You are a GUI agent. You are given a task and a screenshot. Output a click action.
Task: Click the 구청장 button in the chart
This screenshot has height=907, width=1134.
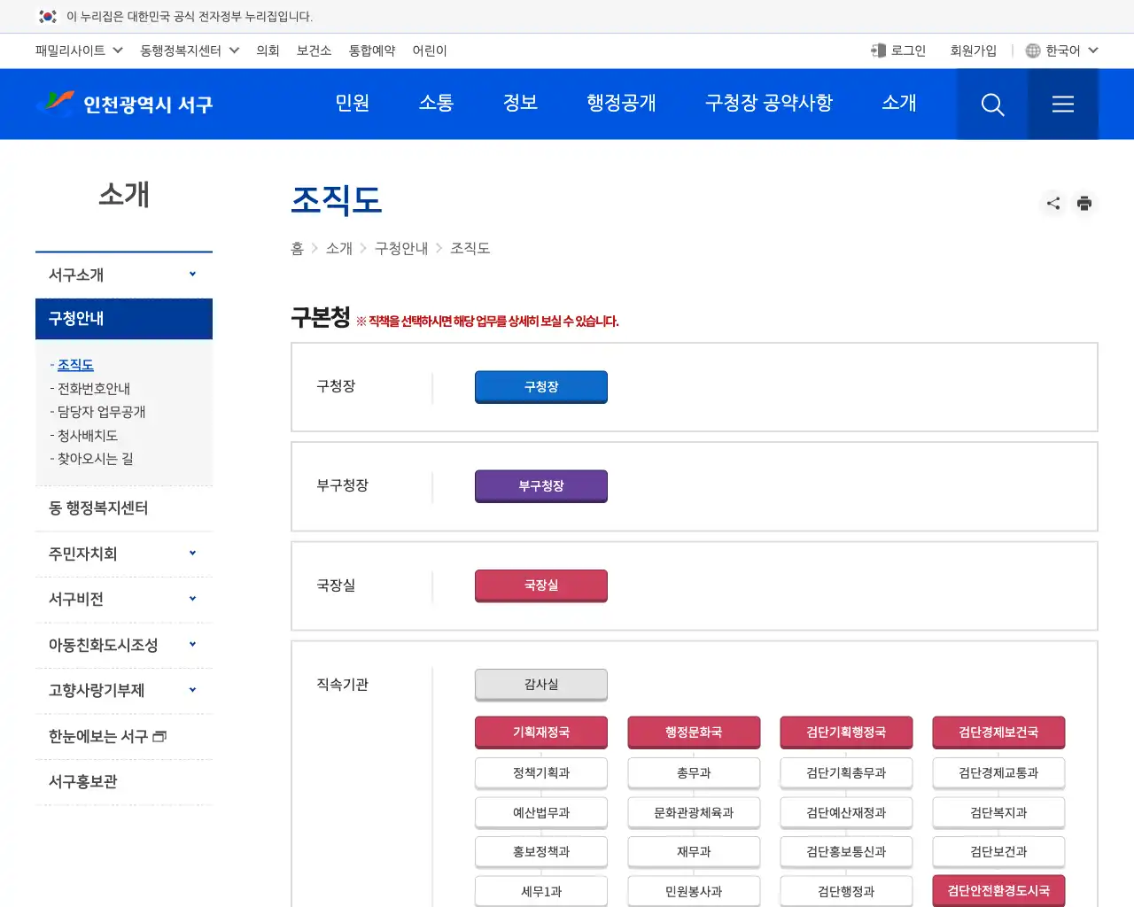point(540,387)
